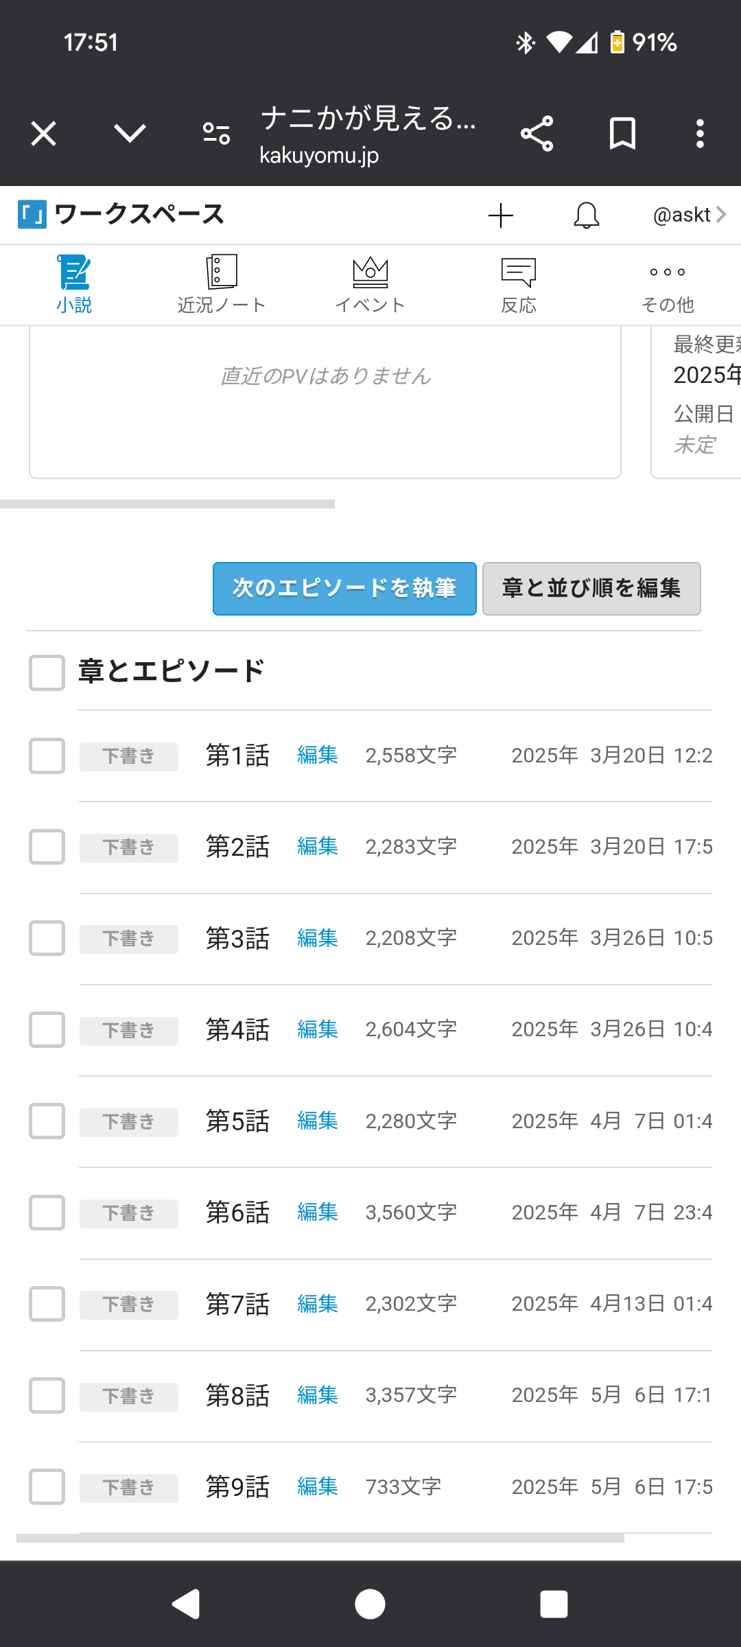
Task: Click 編集 link for 第3話
Action: (x=318, y=938)
